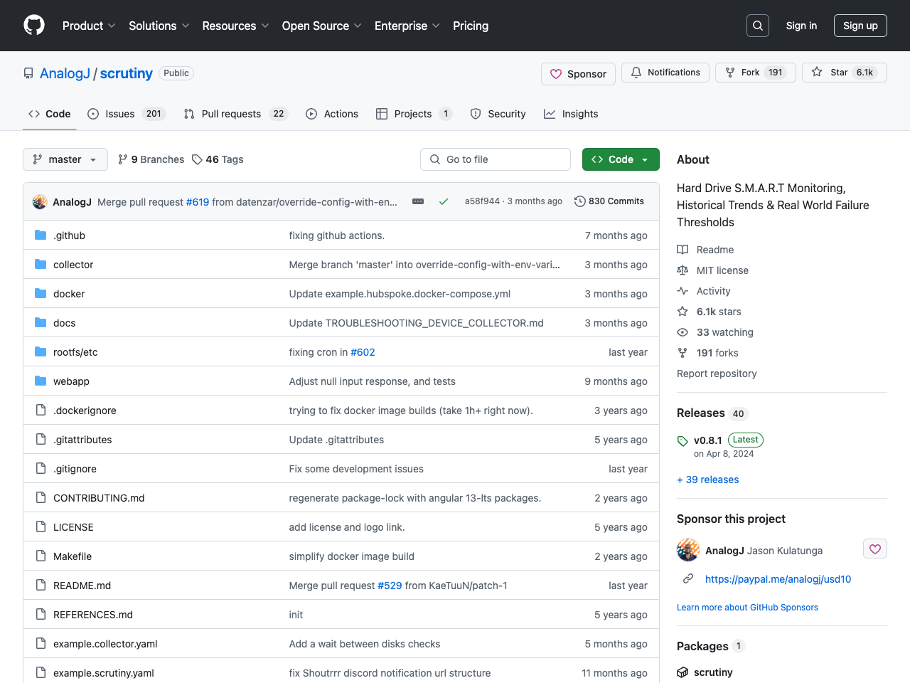Open the 830 Commits history
Screen dimensions: 910x683
pos(609,201)
